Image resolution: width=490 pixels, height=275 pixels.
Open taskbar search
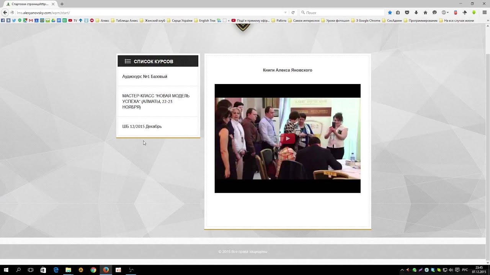coord(18,270)
